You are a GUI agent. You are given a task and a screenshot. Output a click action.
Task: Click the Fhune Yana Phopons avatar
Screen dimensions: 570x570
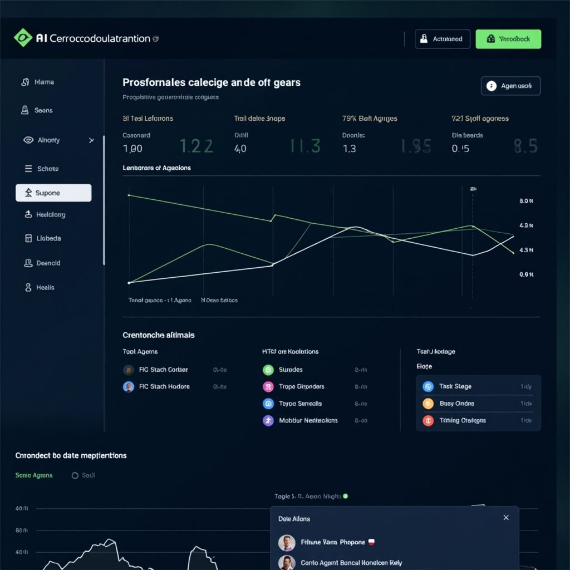click(286, 543)
